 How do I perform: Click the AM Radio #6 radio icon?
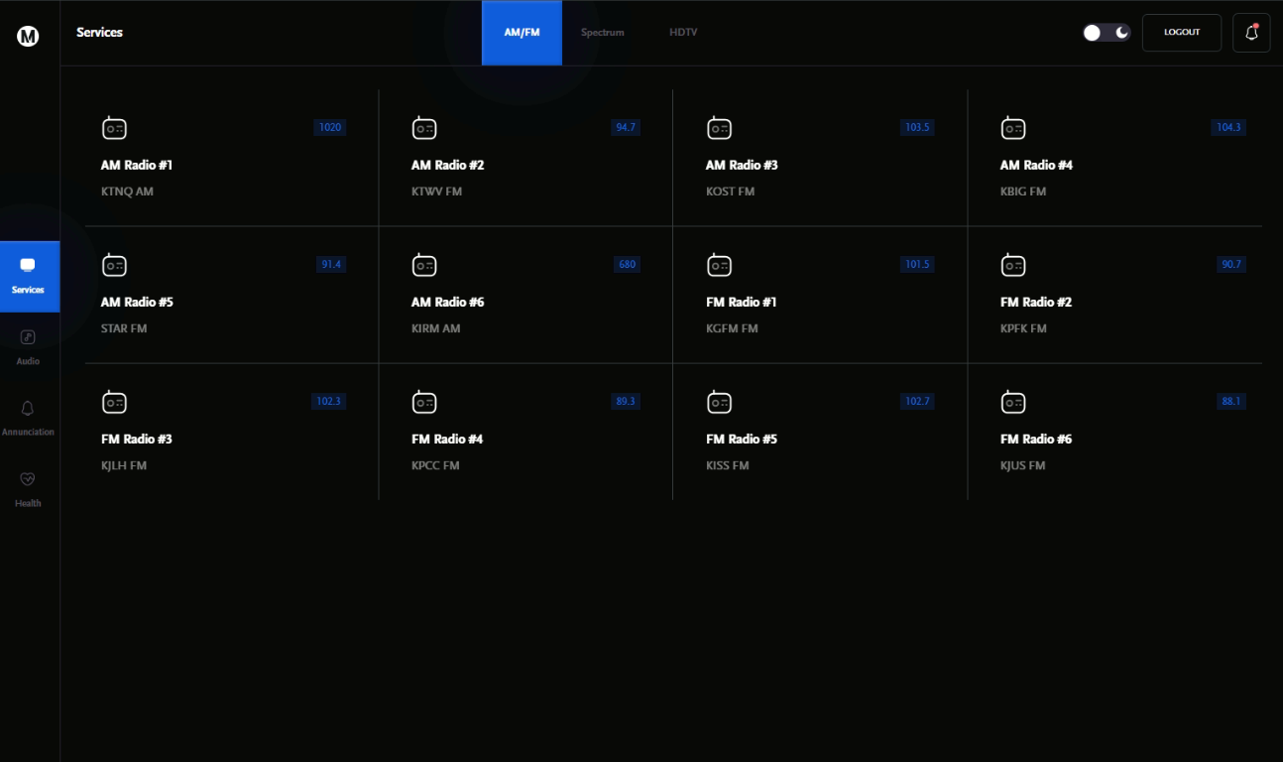coord(424,265)
